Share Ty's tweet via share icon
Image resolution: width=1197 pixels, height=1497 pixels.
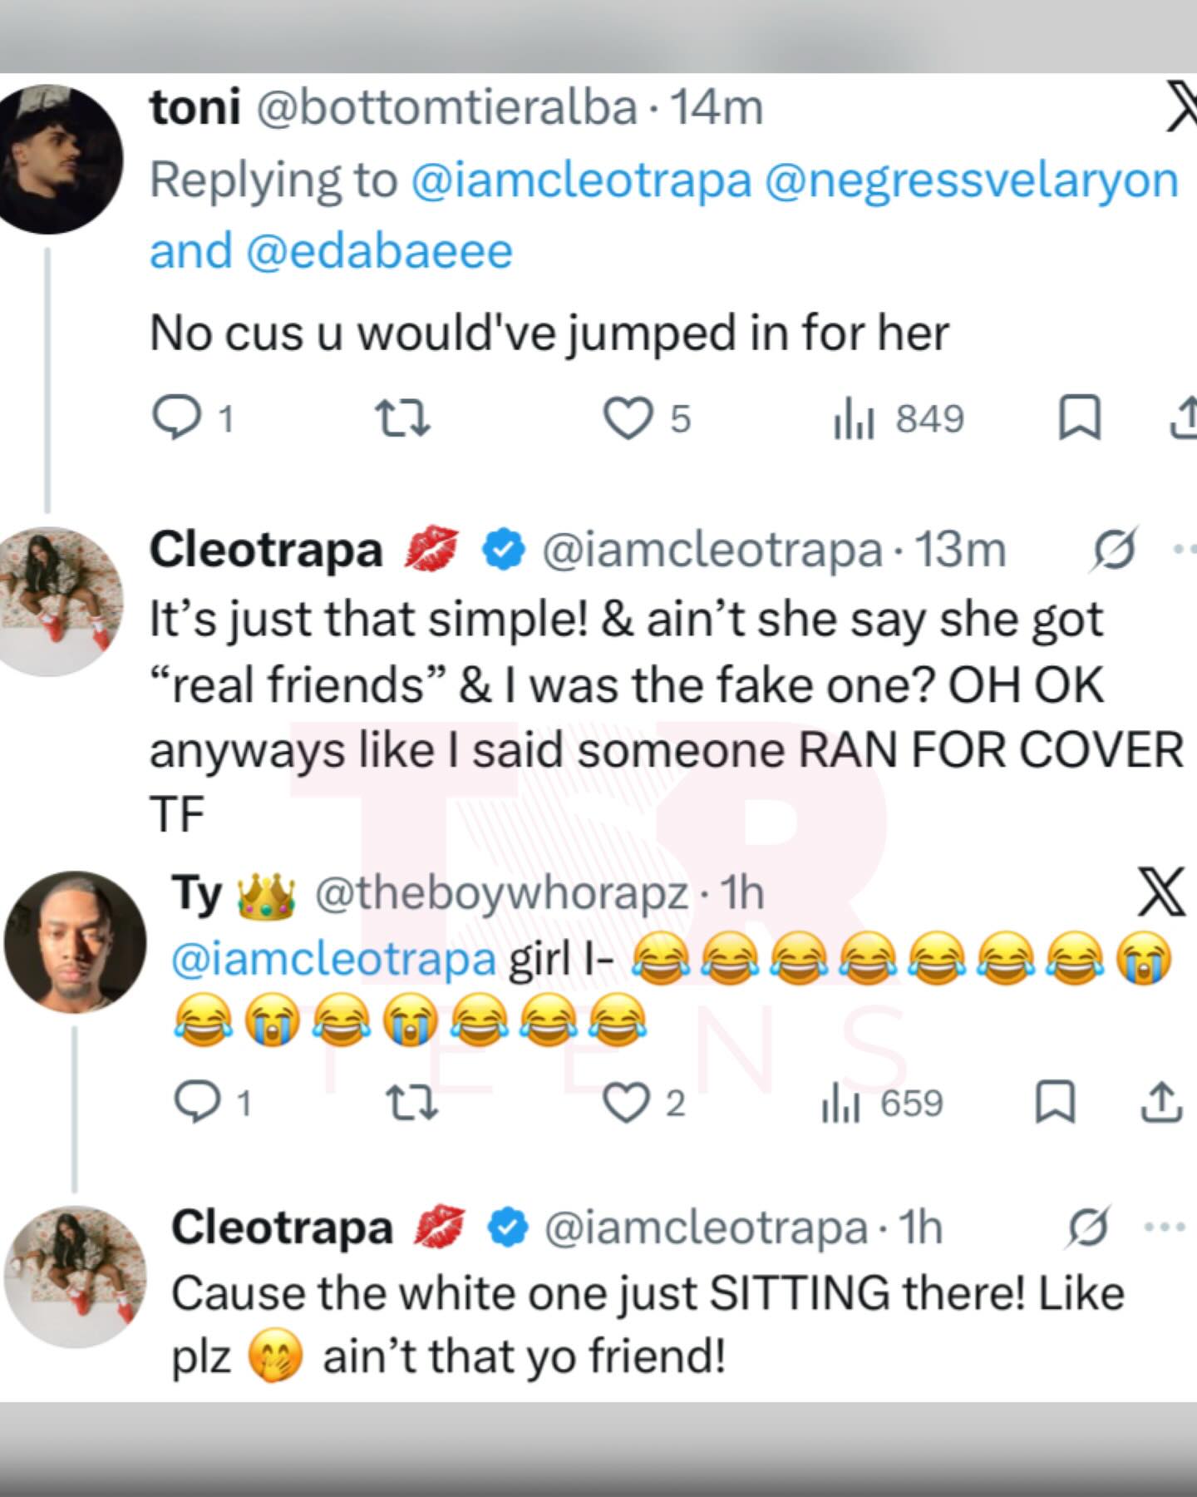coord(1163,1104)
